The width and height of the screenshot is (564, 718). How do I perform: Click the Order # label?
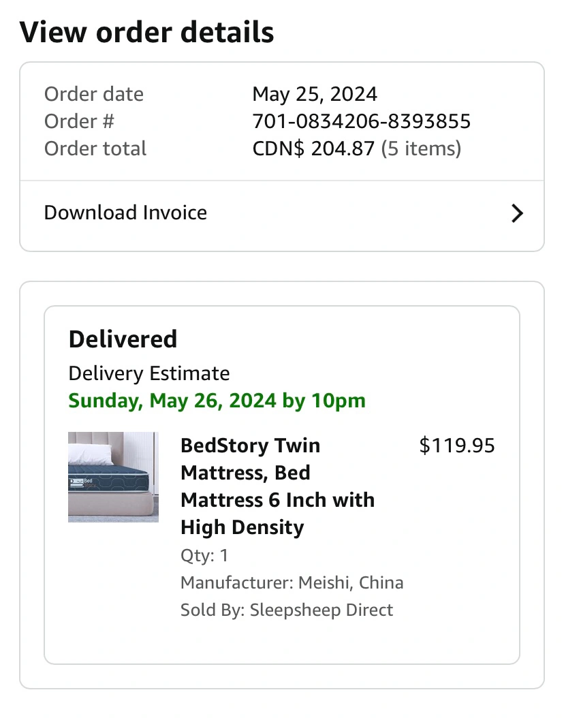(x=79, y=121)
